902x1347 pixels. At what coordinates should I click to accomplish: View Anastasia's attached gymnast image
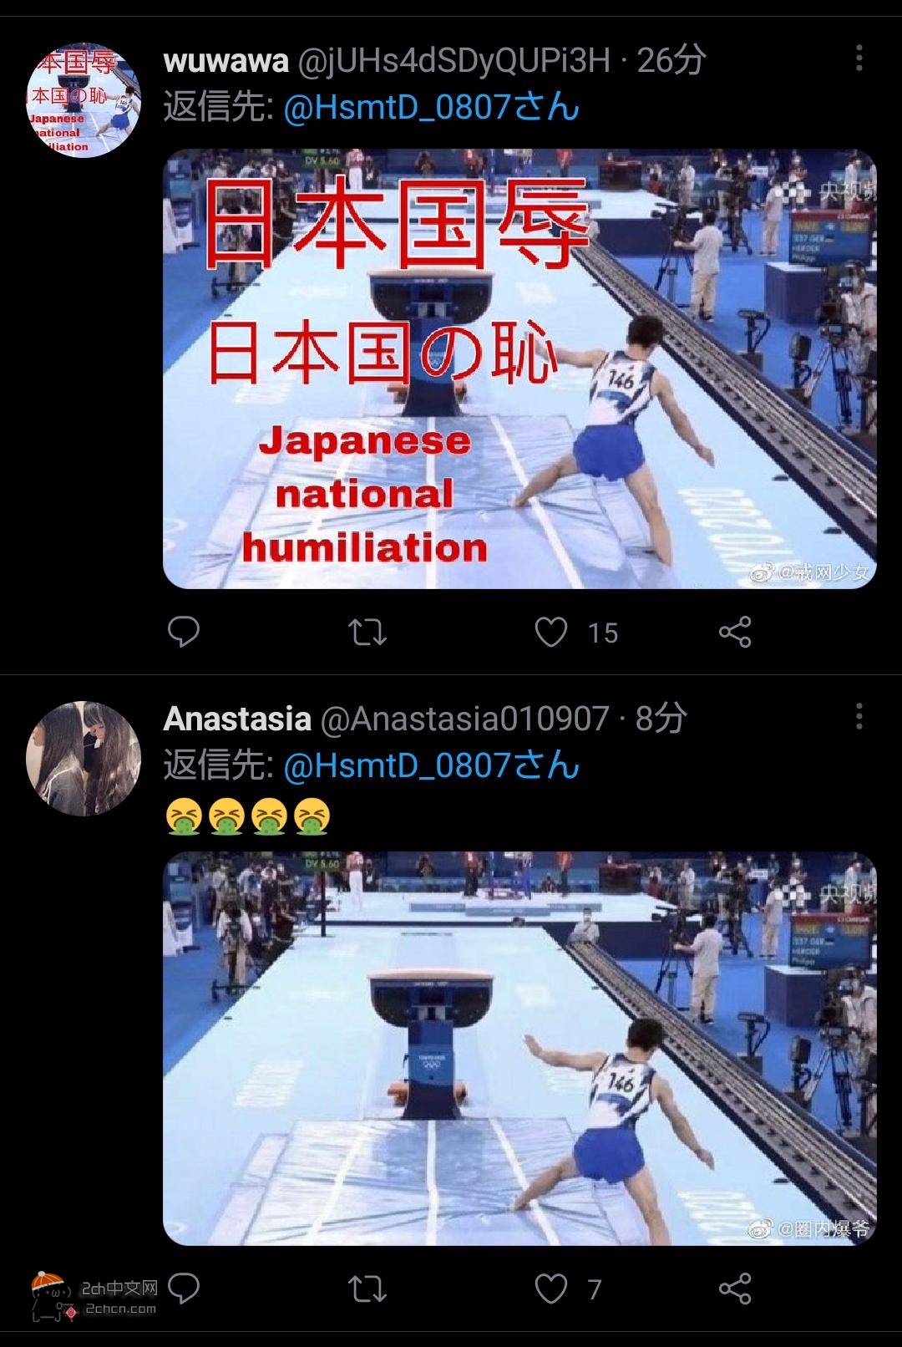pyautogui.click(x=519, y=1049)
